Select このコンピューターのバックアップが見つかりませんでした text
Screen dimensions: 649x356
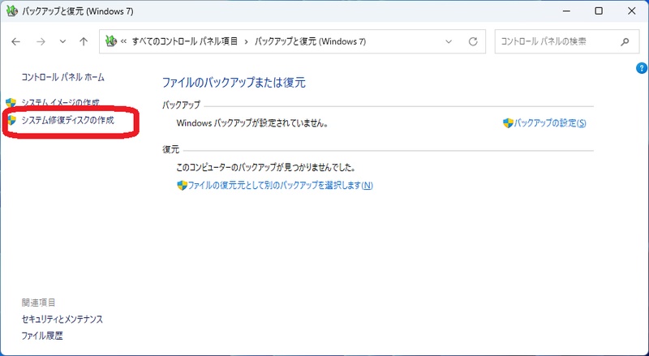pos(266,168)
